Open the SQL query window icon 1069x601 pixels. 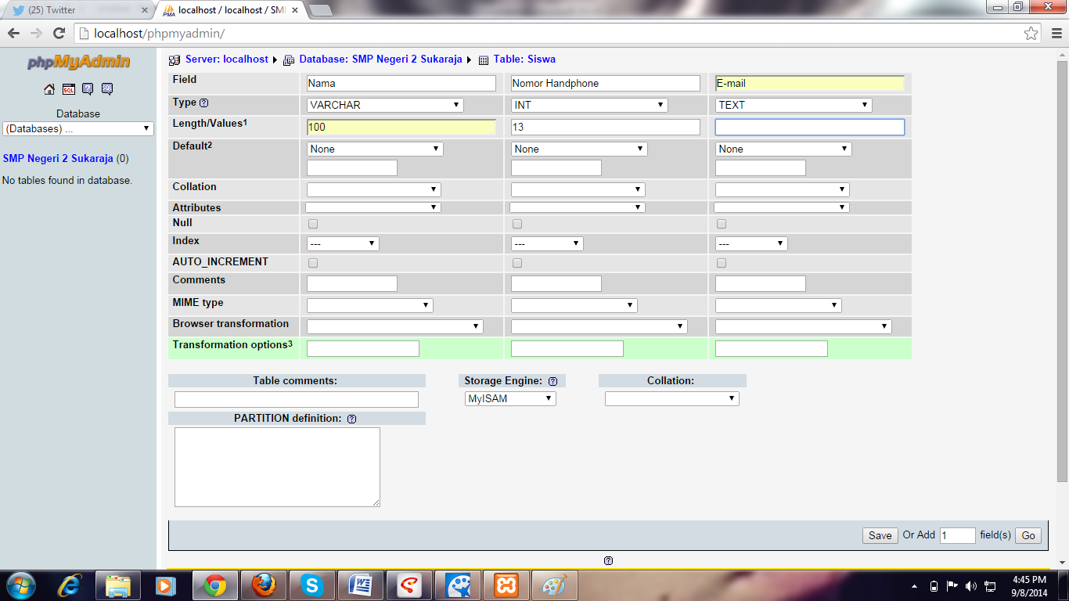68,89
